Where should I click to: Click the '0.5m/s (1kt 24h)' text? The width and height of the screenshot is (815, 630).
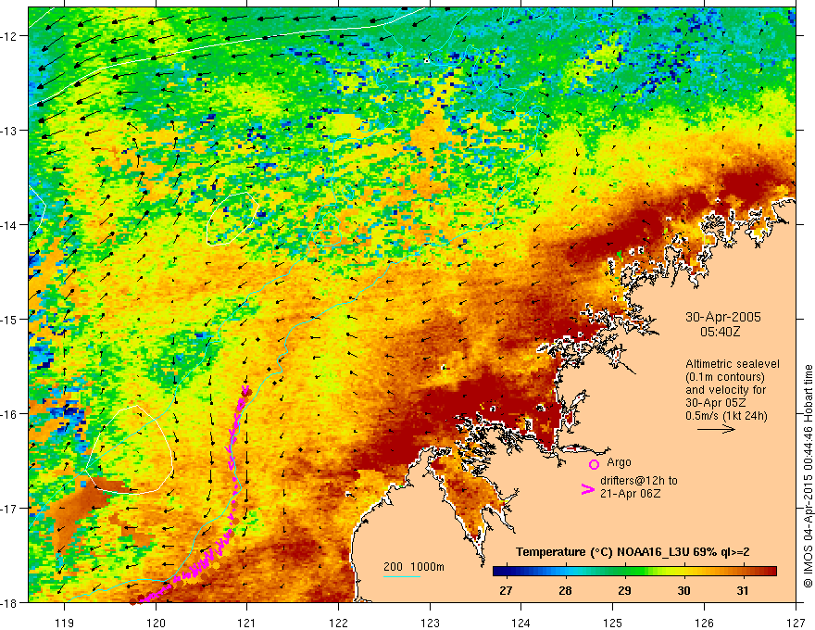[727, 416]
